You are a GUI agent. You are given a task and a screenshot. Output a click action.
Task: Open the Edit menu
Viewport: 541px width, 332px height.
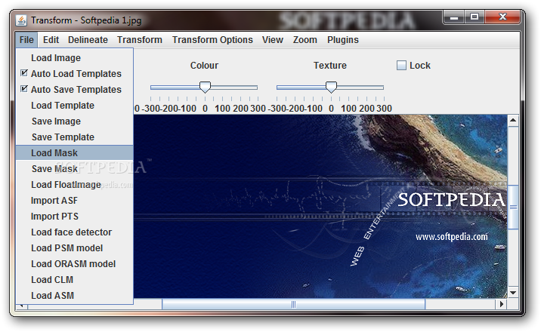coord(51,40)
